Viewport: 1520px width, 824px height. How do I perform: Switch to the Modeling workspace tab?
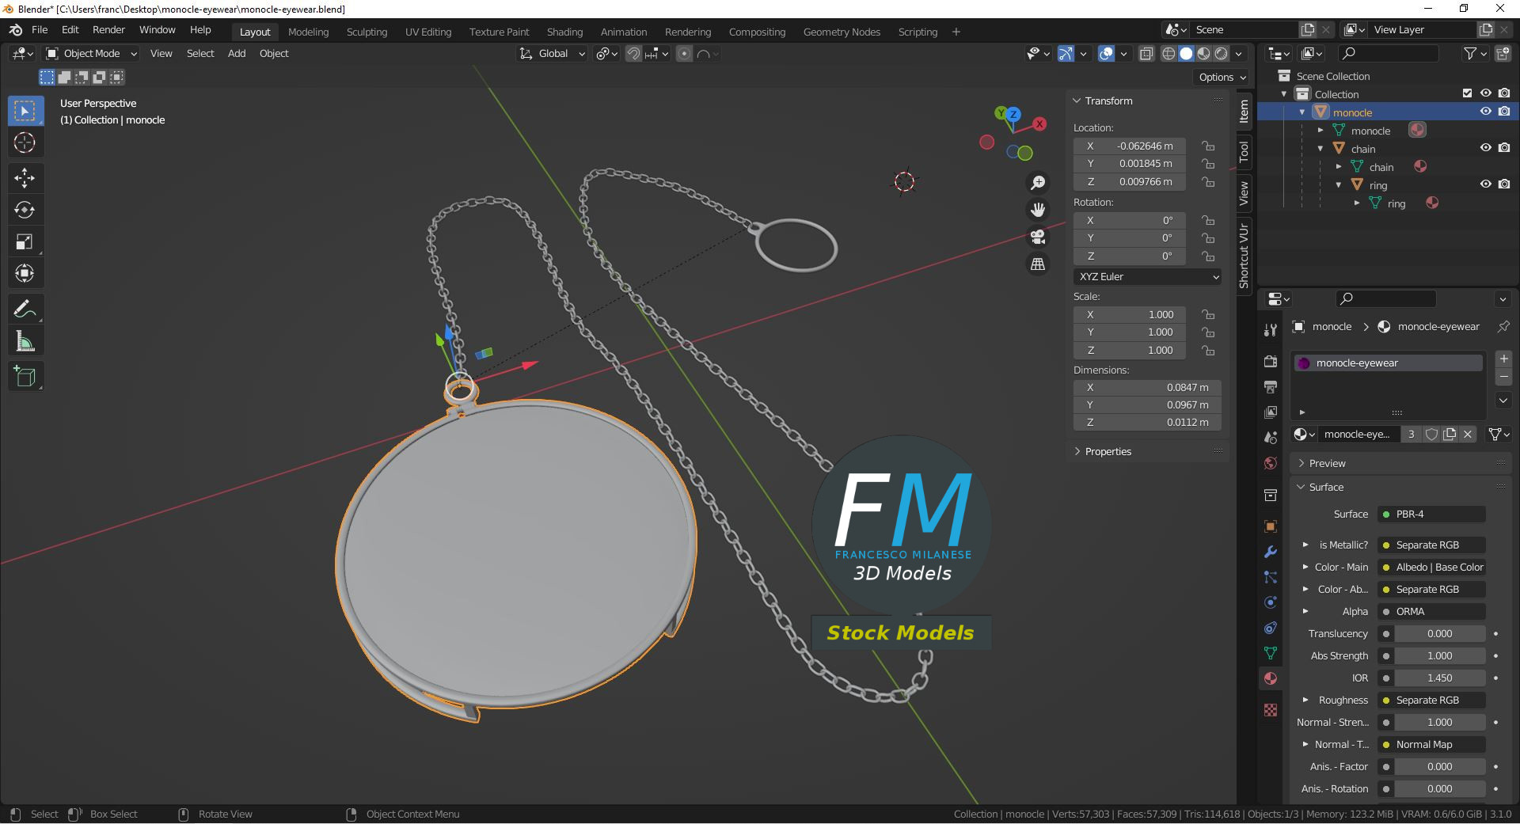308,32
